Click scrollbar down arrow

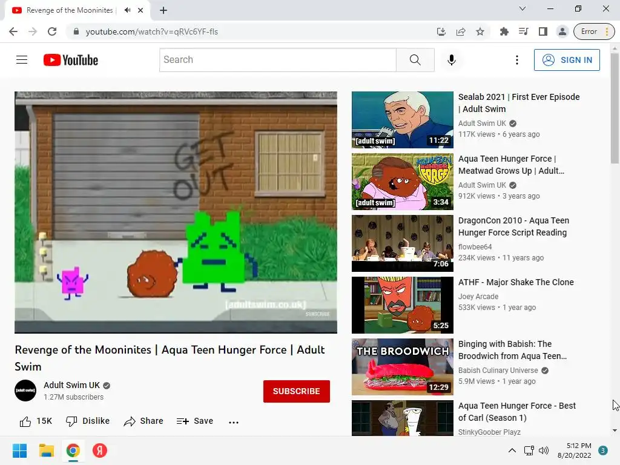pos(615,430)
